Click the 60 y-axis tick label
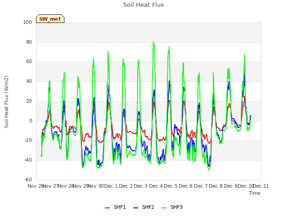288x216 pixels. (29, 62)
